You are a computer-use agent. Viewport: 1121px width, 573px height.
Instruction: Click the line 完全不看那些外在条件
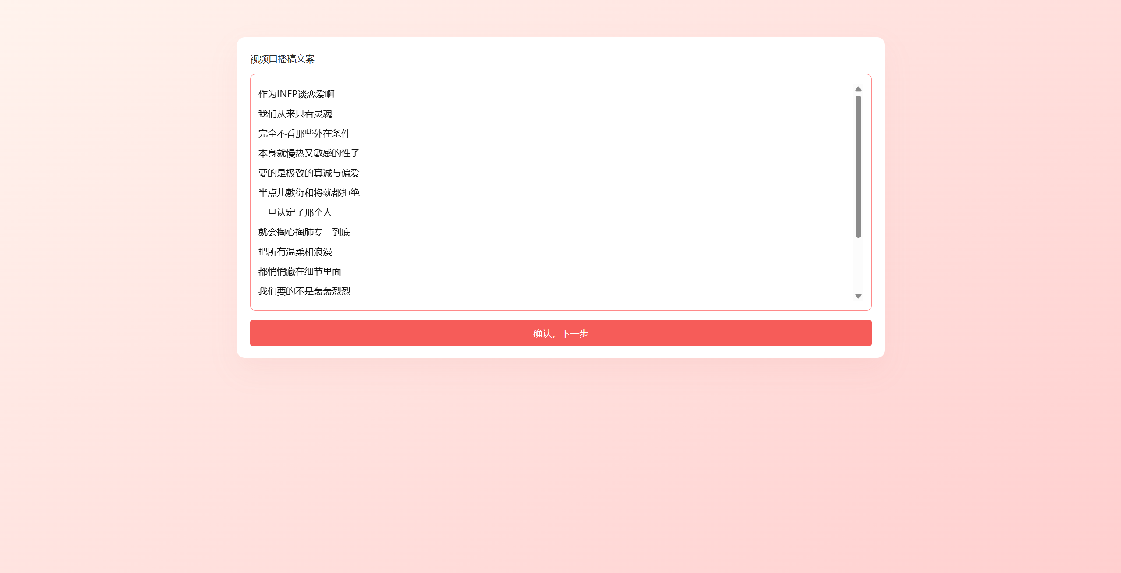[x=304, y=134]
